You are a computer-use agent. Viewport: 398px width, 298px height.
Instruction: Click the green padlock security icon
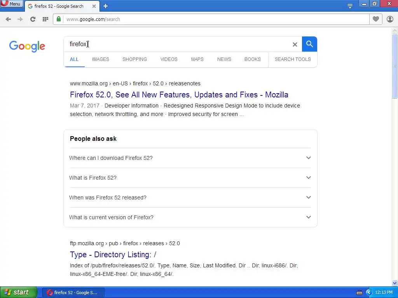(59, 19)
